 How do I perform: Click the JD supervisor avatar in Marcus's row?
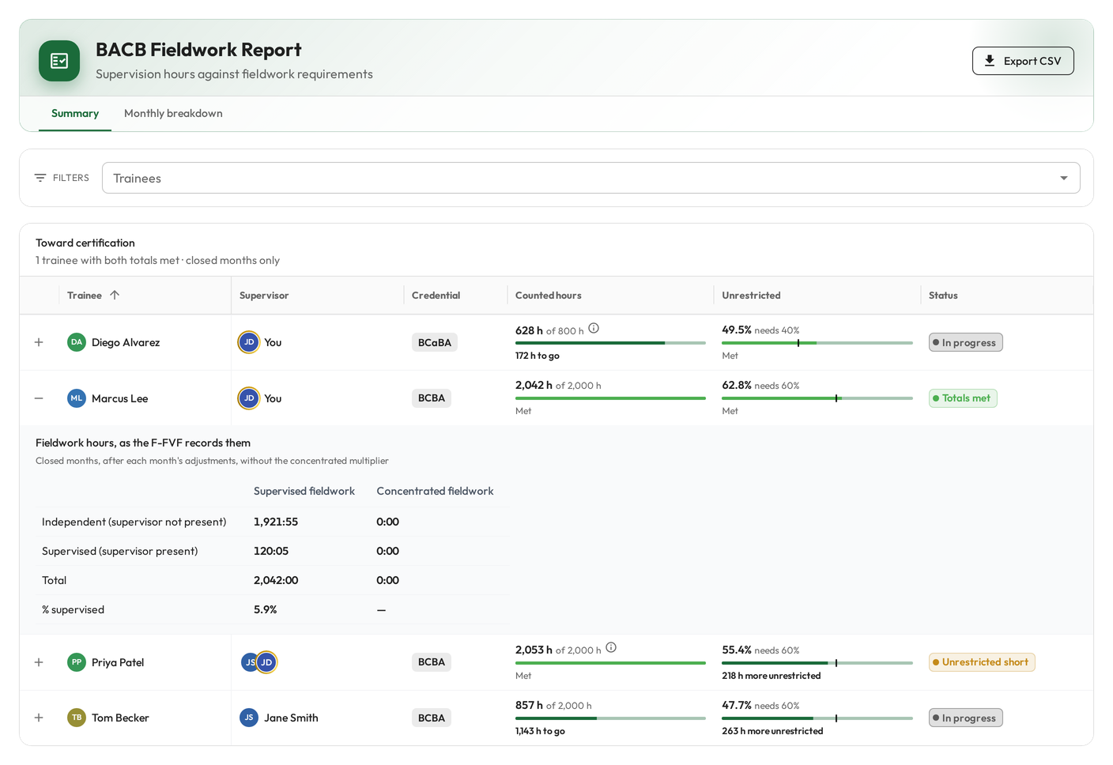249,398
